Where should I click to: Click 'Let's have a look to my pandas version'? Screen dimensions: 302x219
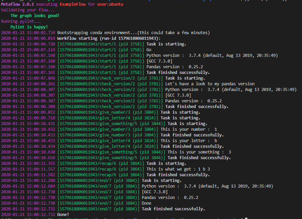(210, 84)
